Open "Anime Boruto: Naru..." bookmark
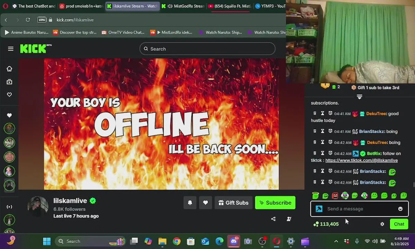This screenshot has width=415, height=249. [x=26, y=32]
